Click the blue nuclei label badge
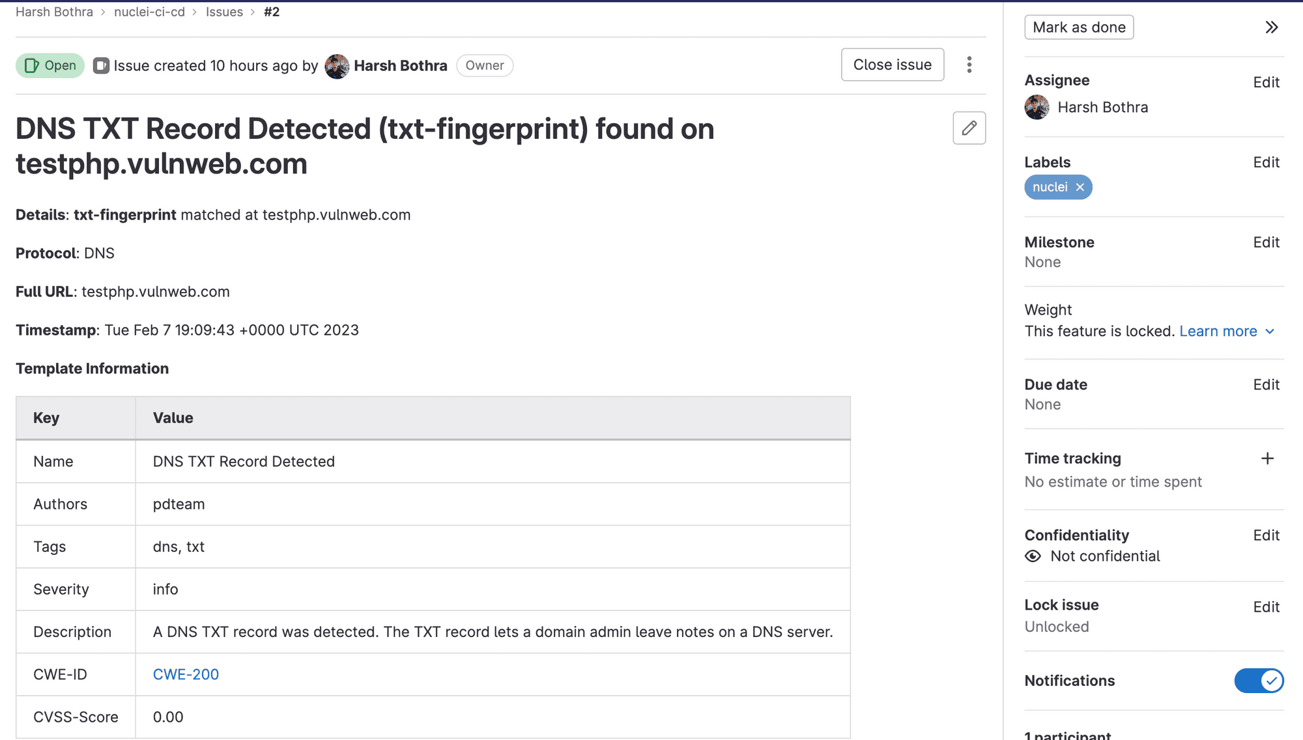The image size is (1303, 740). (1050, 188)
